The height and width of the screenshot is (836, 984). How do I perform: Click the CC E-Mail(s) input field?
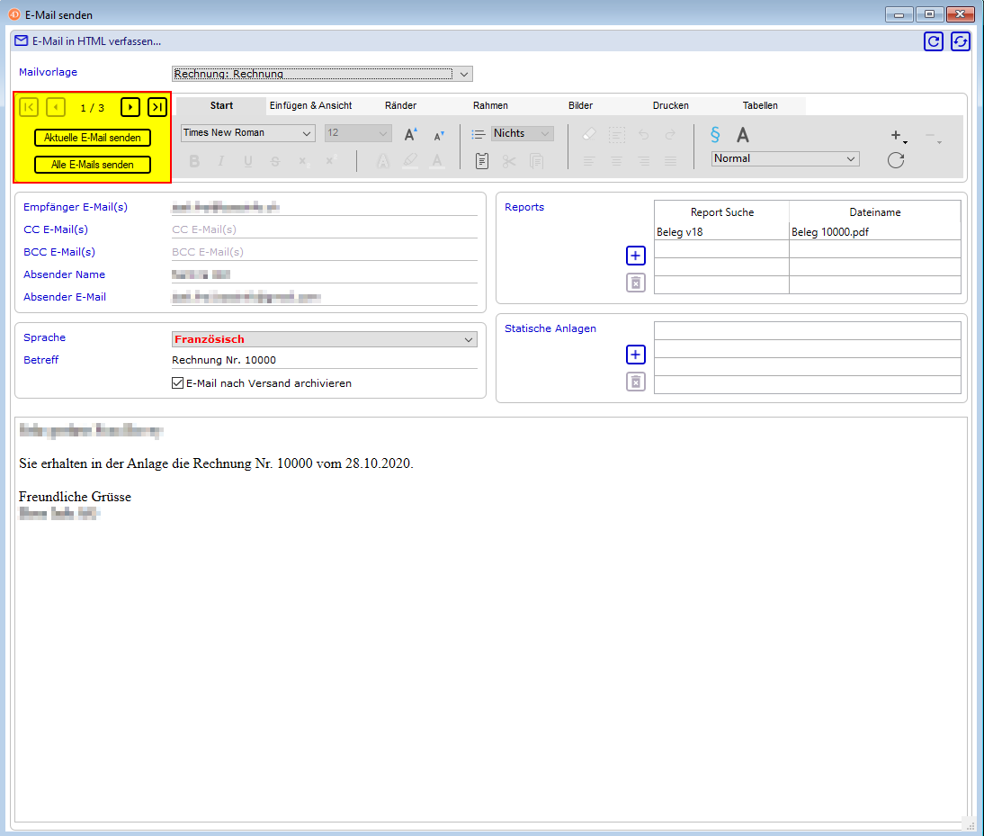pyautogui.click(x=324, y=229)
